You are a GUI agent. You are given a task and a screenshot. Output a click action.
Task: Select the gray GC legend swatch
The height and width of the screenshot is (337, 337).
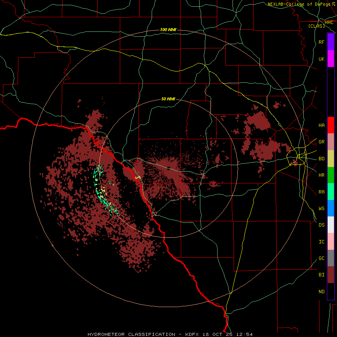331,258
